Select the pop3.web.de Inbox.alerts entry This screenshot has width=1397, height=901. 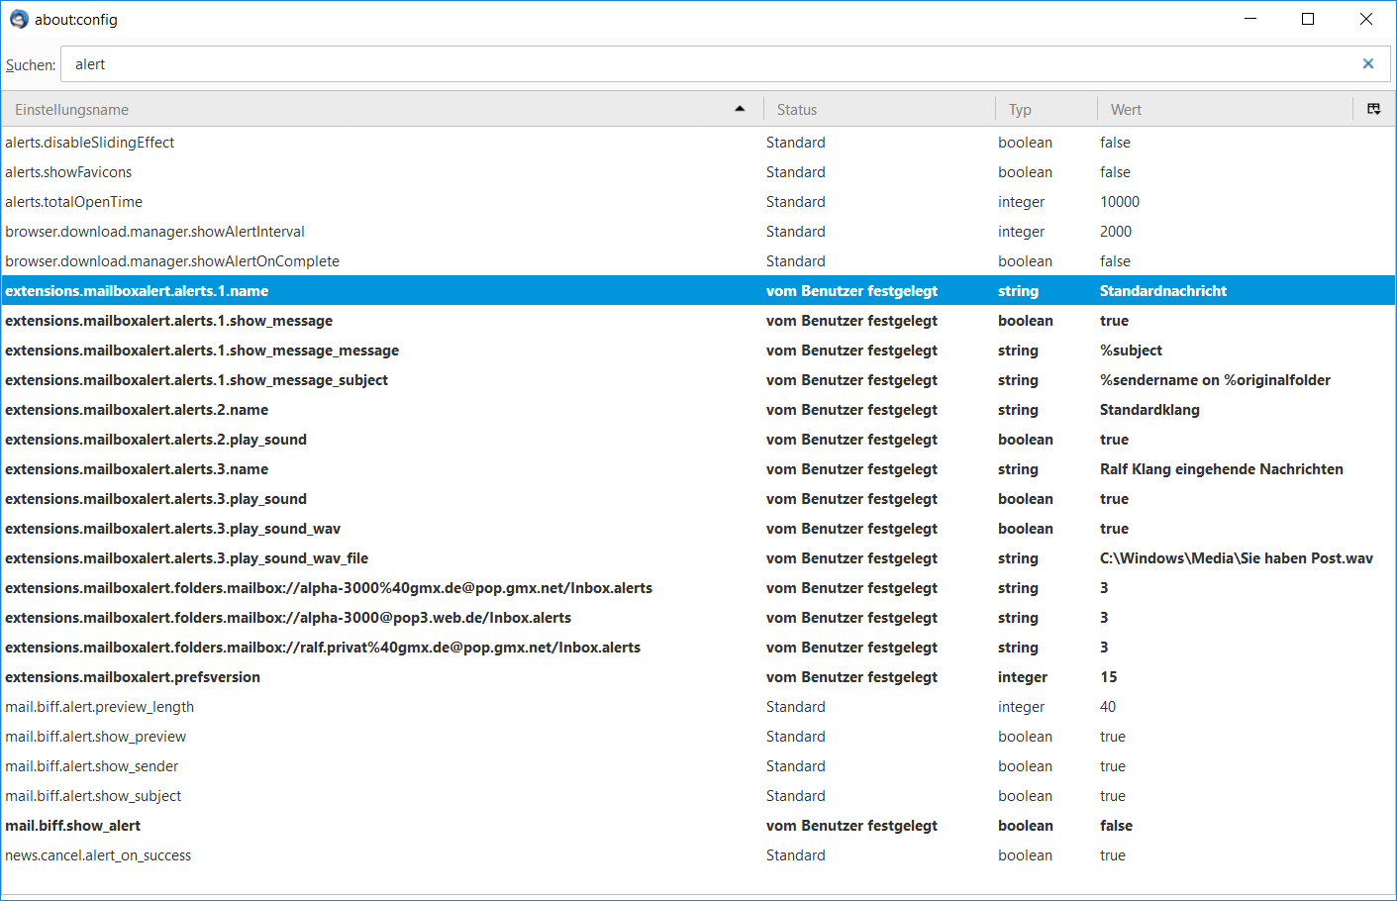point(698,618)
